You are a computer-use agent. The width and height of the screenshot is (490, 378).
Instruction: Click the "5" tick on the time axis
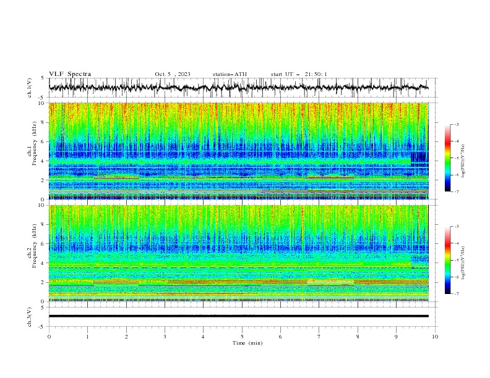[x=242, y=337]
